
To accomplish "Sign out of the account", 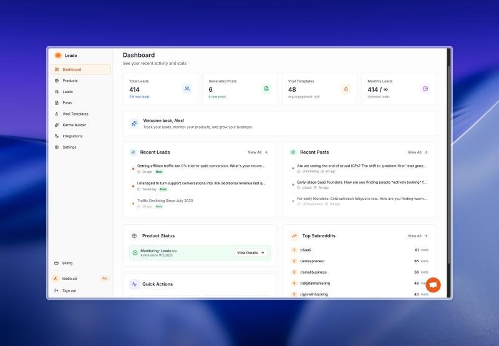I will point(69,290).
